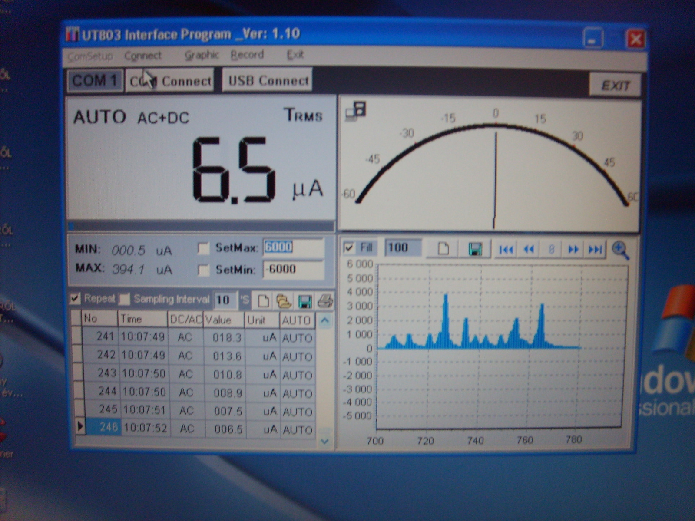The width and height of the screenshot is (695, 521).
Task: Click the COM 1 button
Action: [x=94, y=80]
